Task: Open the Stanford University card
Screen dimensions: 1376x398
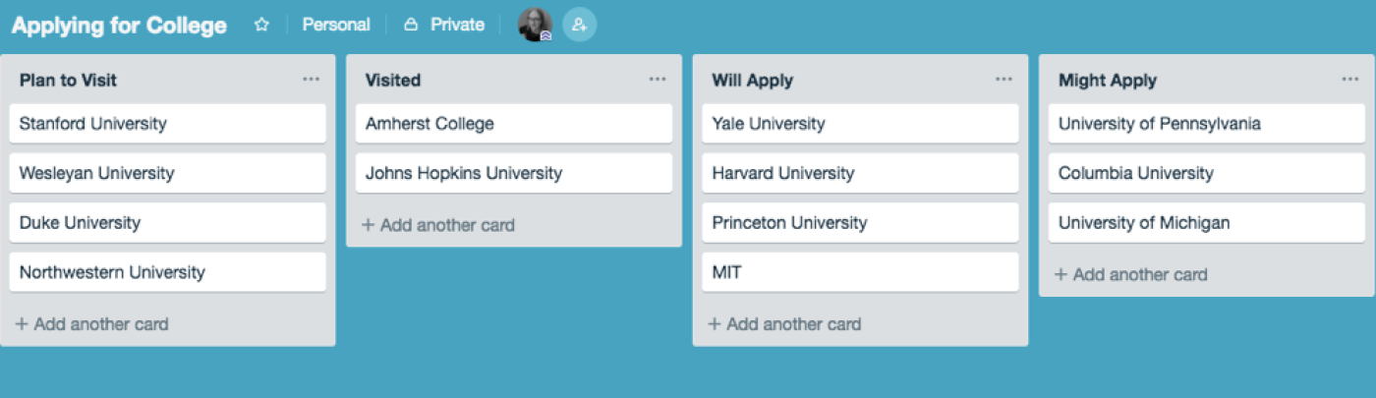Action: point(167,124)
